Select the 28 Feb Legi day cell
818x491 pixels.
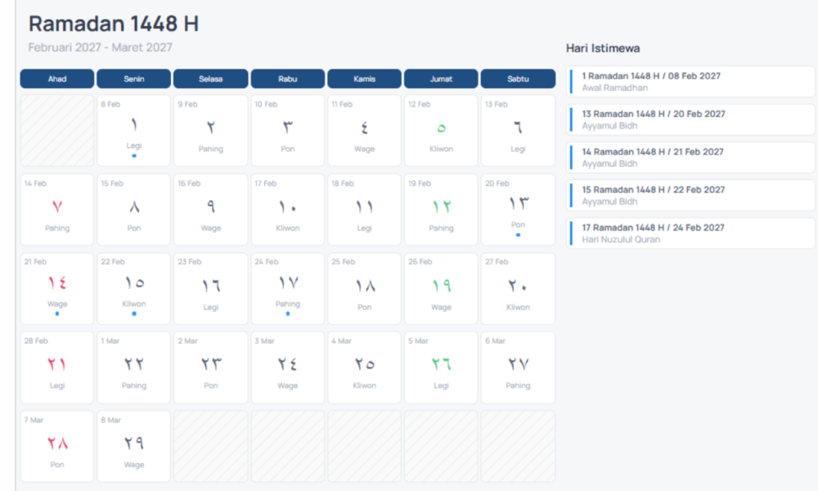click(57, 367)
